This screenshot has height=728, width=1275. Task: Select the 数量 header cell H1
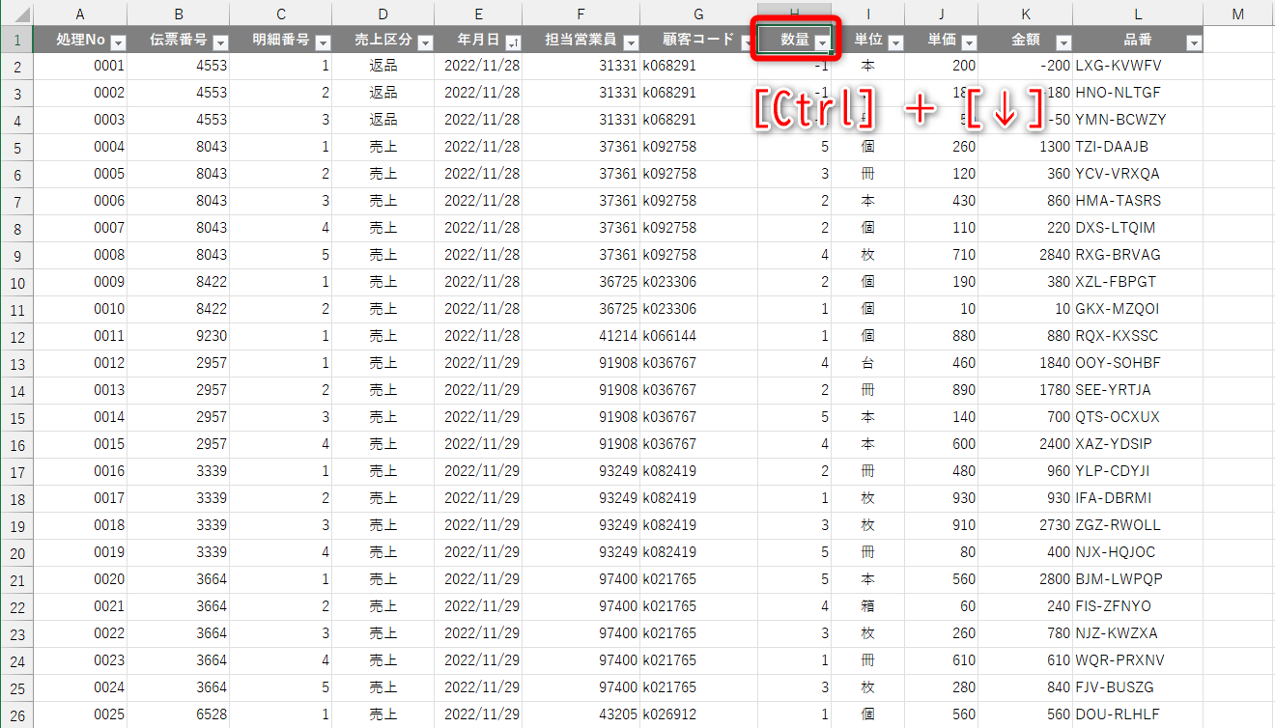794,41
